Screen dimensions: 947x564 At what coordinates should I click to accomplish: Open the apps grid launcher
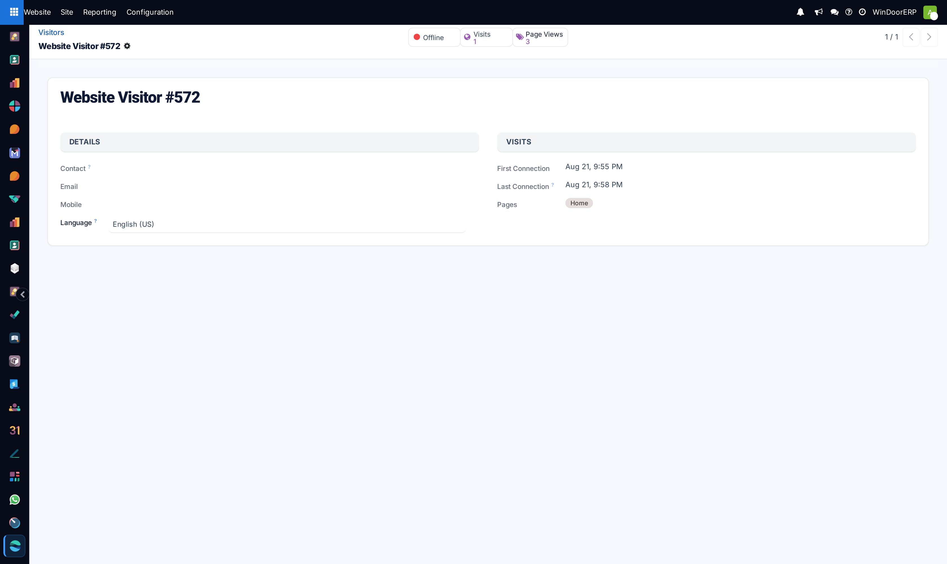[14, 12]
